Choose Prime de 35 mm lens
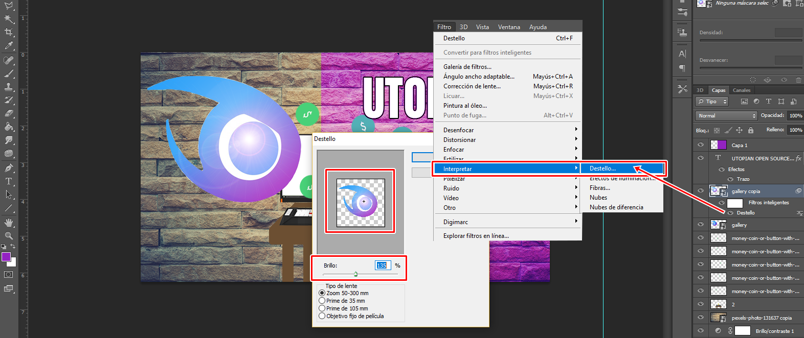The height and width of the screenshot is (338, 804). 322,301
